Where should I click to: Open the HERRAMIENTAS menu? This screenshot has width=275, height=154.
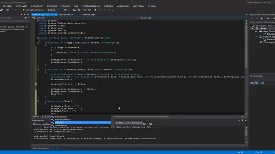pos(91,6)
